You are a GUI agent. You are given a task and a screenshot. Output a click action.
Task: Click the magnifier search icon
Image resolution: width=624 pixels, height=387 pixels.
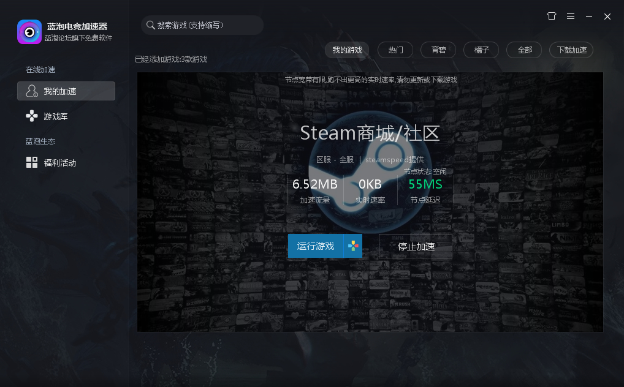pyautogui.click(x=150, y=25)
